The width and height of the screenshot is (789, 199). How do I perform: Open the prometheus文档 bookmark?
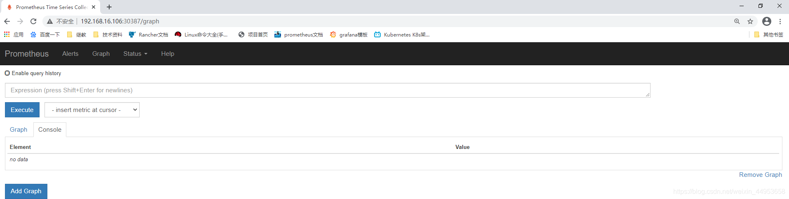299,34
